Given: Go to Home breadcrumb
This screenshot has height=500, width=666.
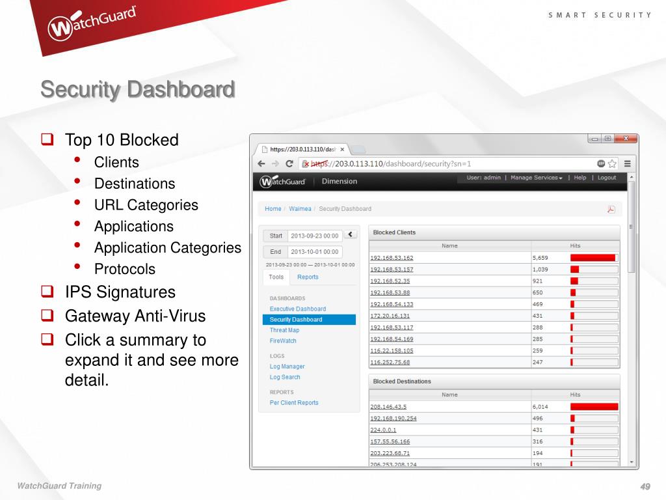Looking at the screenshot, I should point(273,209).
